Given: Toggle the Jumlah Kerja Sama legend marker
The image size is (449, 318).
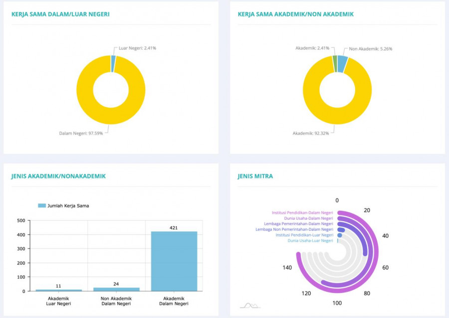Looking at the screenshot, I should point(42,206).
